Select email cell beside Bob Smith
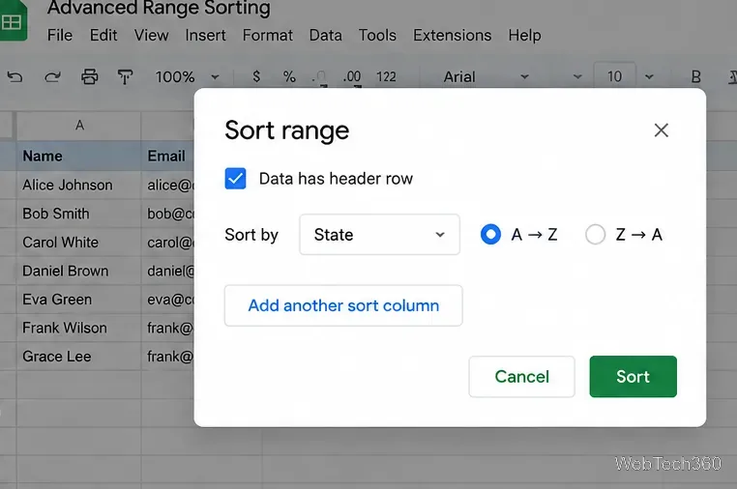737x489 pixels. (x=167, y=214)
